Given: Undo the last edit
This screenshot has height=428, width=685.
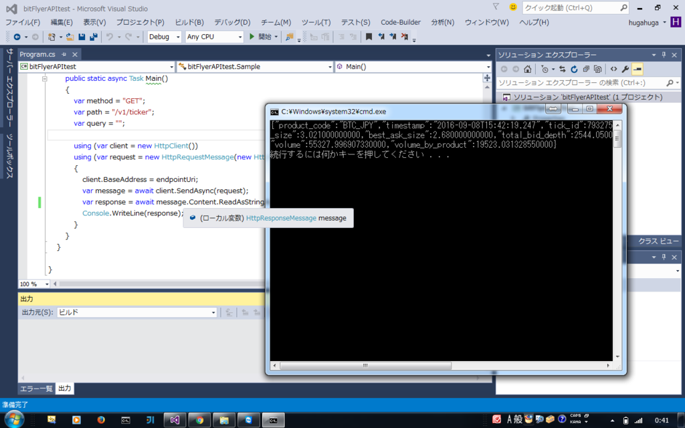Looking at the screenshot, I should tap(110, 37).
